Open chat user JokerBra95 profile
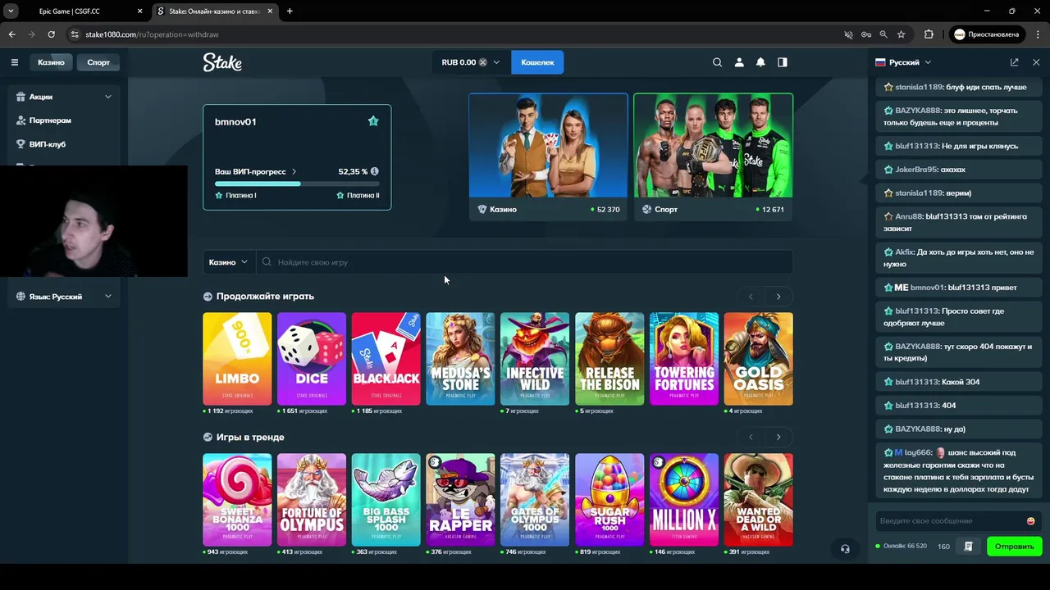The width and height of the screenshot is (1050, 590). pyautogui.click(x=917, y=170)
